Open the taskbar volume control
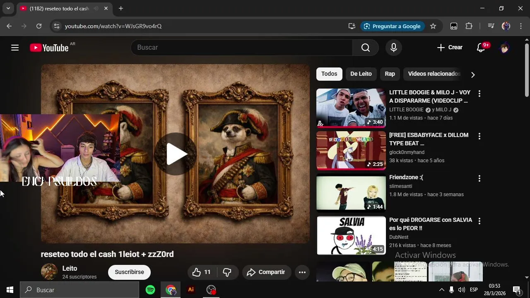 tap(462, 290)
